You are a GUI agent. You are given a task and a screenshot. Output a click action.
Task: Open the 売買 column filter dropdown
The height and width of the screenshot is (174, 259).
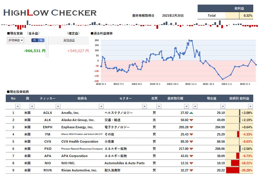(162, 106)
